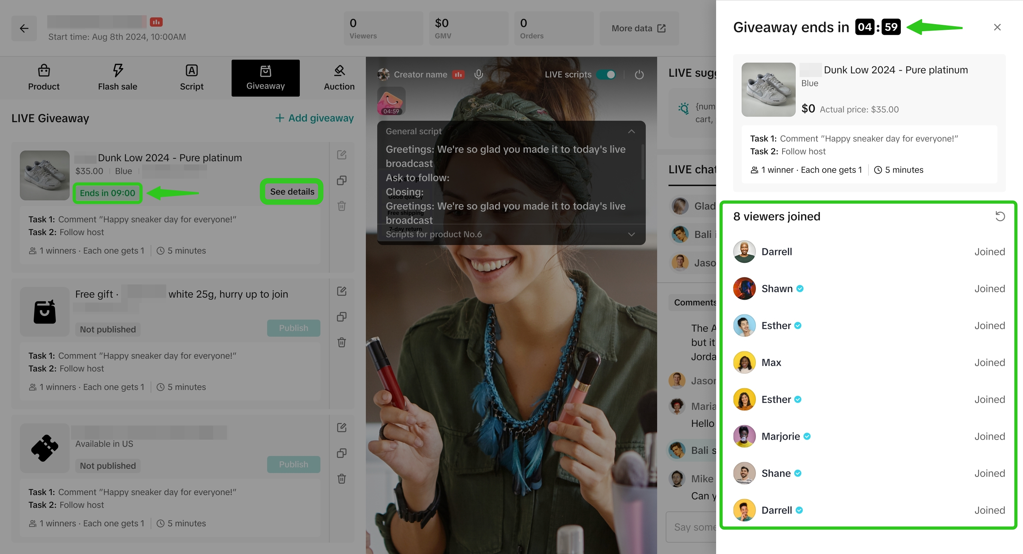Click copy icon for Dunk Low giveaway
Viewport: 1023px width, 554px height.
click(x=341, y=180)
